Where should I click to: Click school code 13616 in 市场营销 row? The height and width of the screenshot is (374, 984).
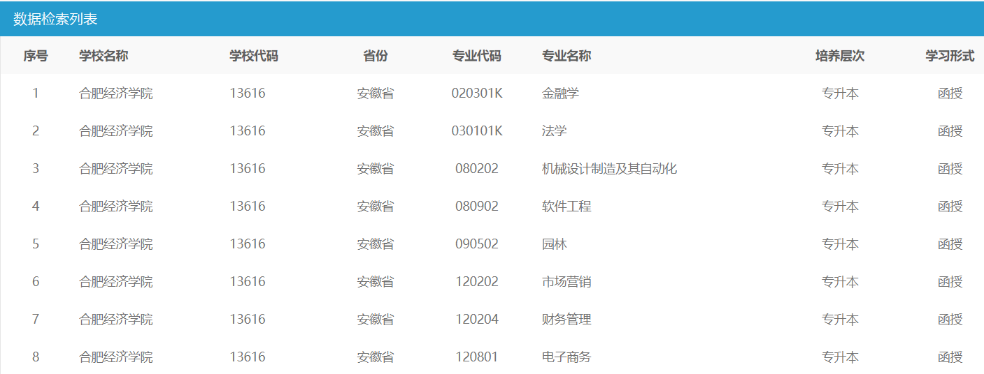coord(248,281)
